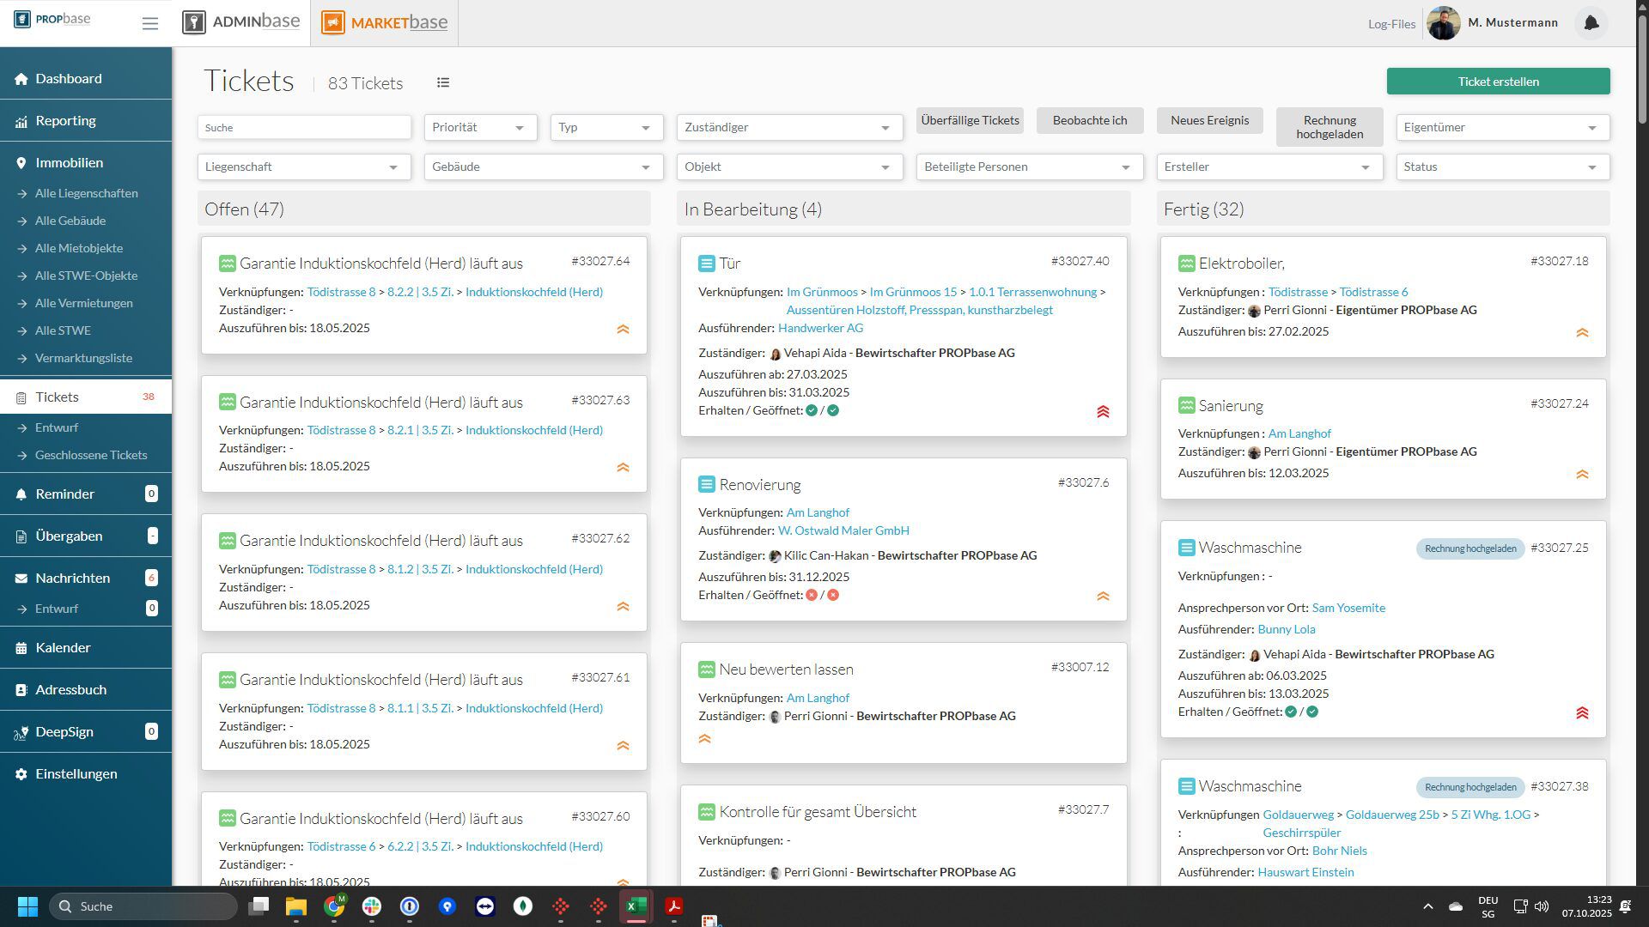The height and width of the screenshot is (927, 1649).
Task: Click the notification bell icon
Action: [1591, 23]
